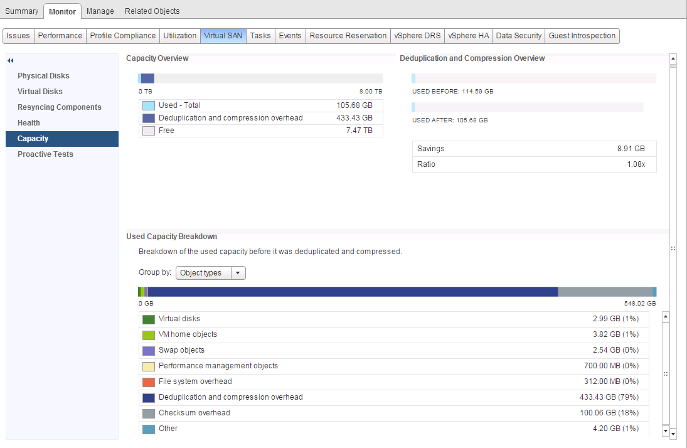Open Proactive Tests in sidebar
The width and height of the screenshot is (687, 448).
(61, 154)
